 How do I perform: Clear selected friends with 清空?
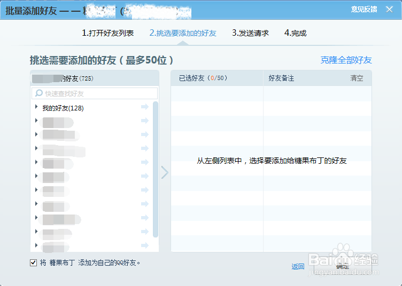coord(357,78)
